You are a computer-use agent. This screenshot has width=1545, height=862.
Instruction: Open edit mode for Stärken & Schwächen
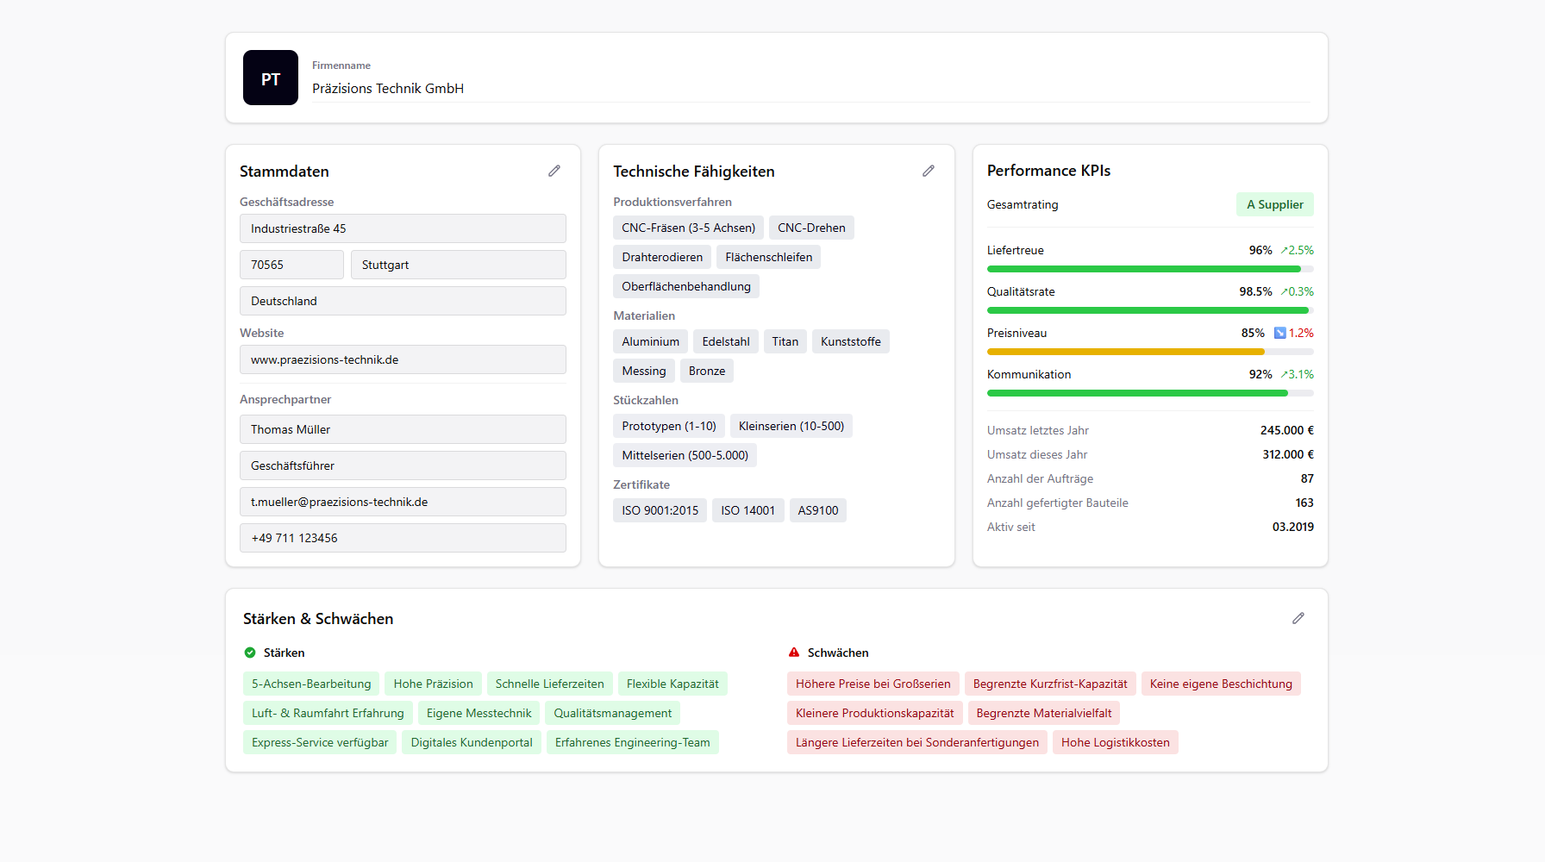(x=1298, y=618)
